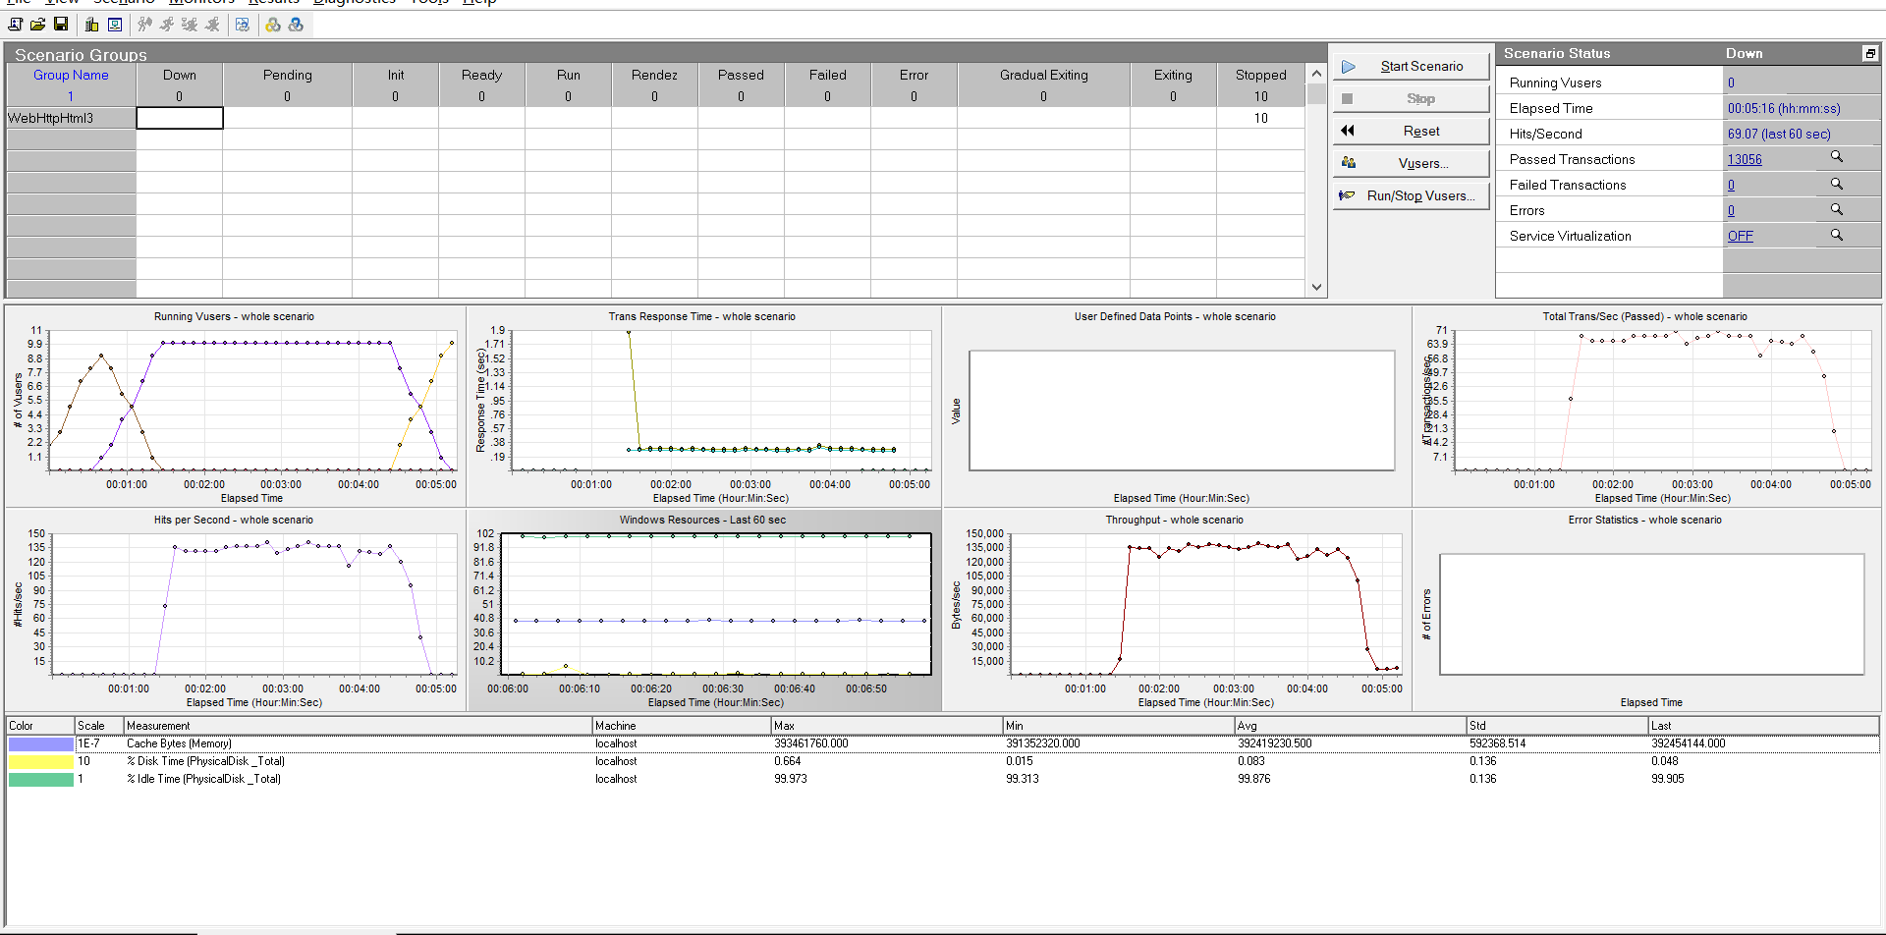
Task: Click the Initialize Vusers running figure icon
Action: pos(144,25)
